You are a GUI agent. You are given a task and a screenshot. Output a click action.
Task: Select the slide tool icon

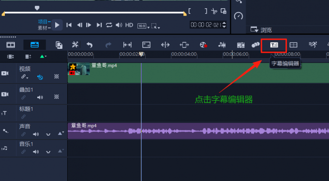point(184,45)
